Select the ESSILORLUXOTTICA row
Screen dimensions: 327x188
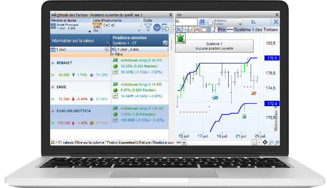pyautogui.click(x=109, y=117)
